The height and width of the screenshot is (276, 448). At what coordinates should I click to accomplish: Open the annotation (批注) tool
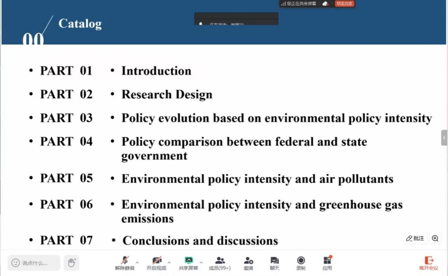(x=415, y=239)
